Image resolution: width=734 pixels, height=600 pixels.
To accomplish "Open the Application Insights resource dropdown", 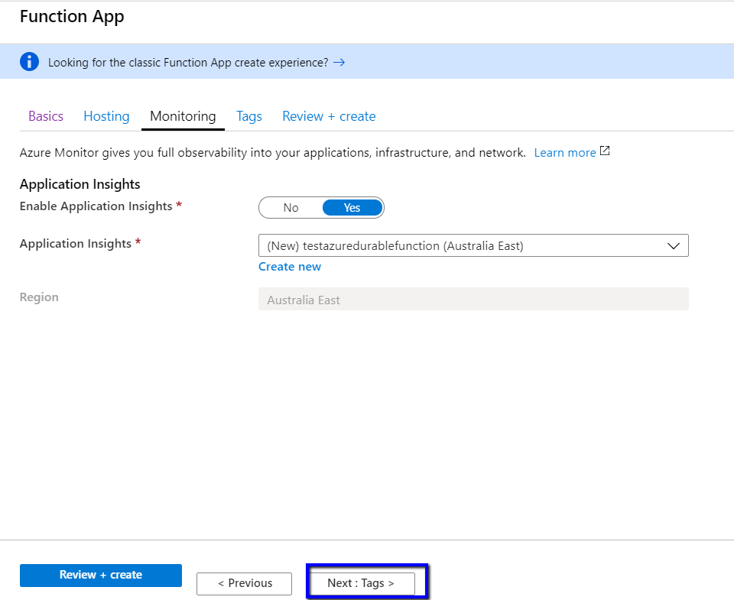I will click(473, 245).
